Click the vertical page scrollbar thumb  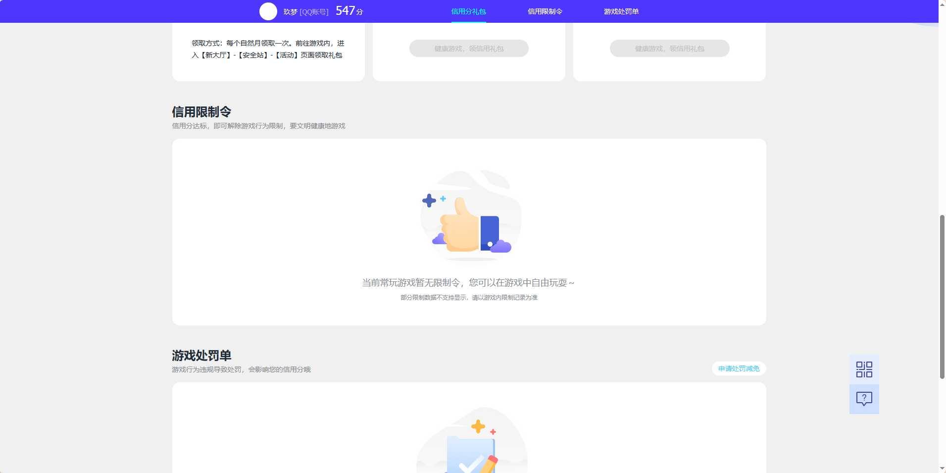click(x=942, y=297)
